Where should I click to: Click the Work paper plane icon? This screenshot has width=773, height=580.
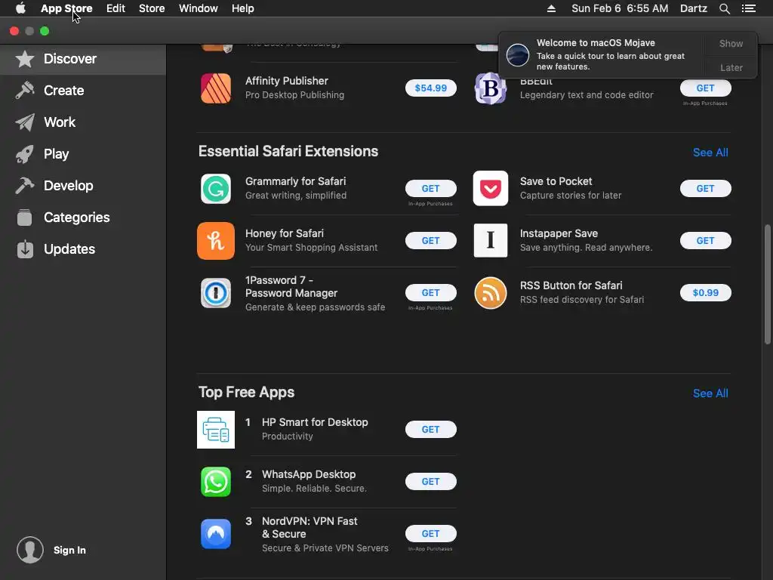(x=25, y=122)
